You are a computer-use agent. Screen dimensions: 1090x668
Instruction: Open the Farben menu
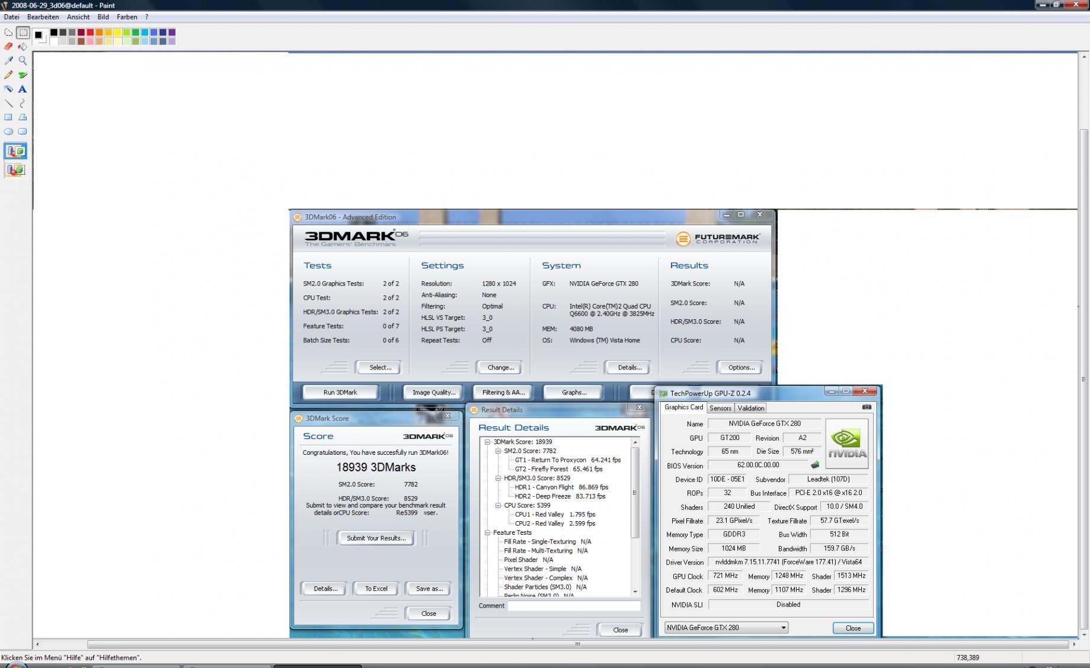[127, 17]
